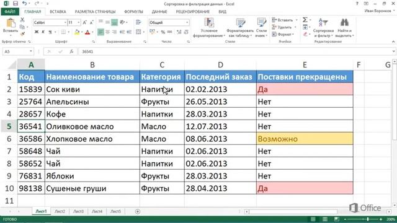Switch to the РАЗМЕТКА СТРАНИЦЫ tab
Viewport: 397px width, 223px height.
(95, 12)
